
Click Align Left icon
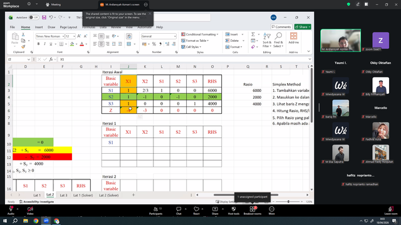(95, 44)
